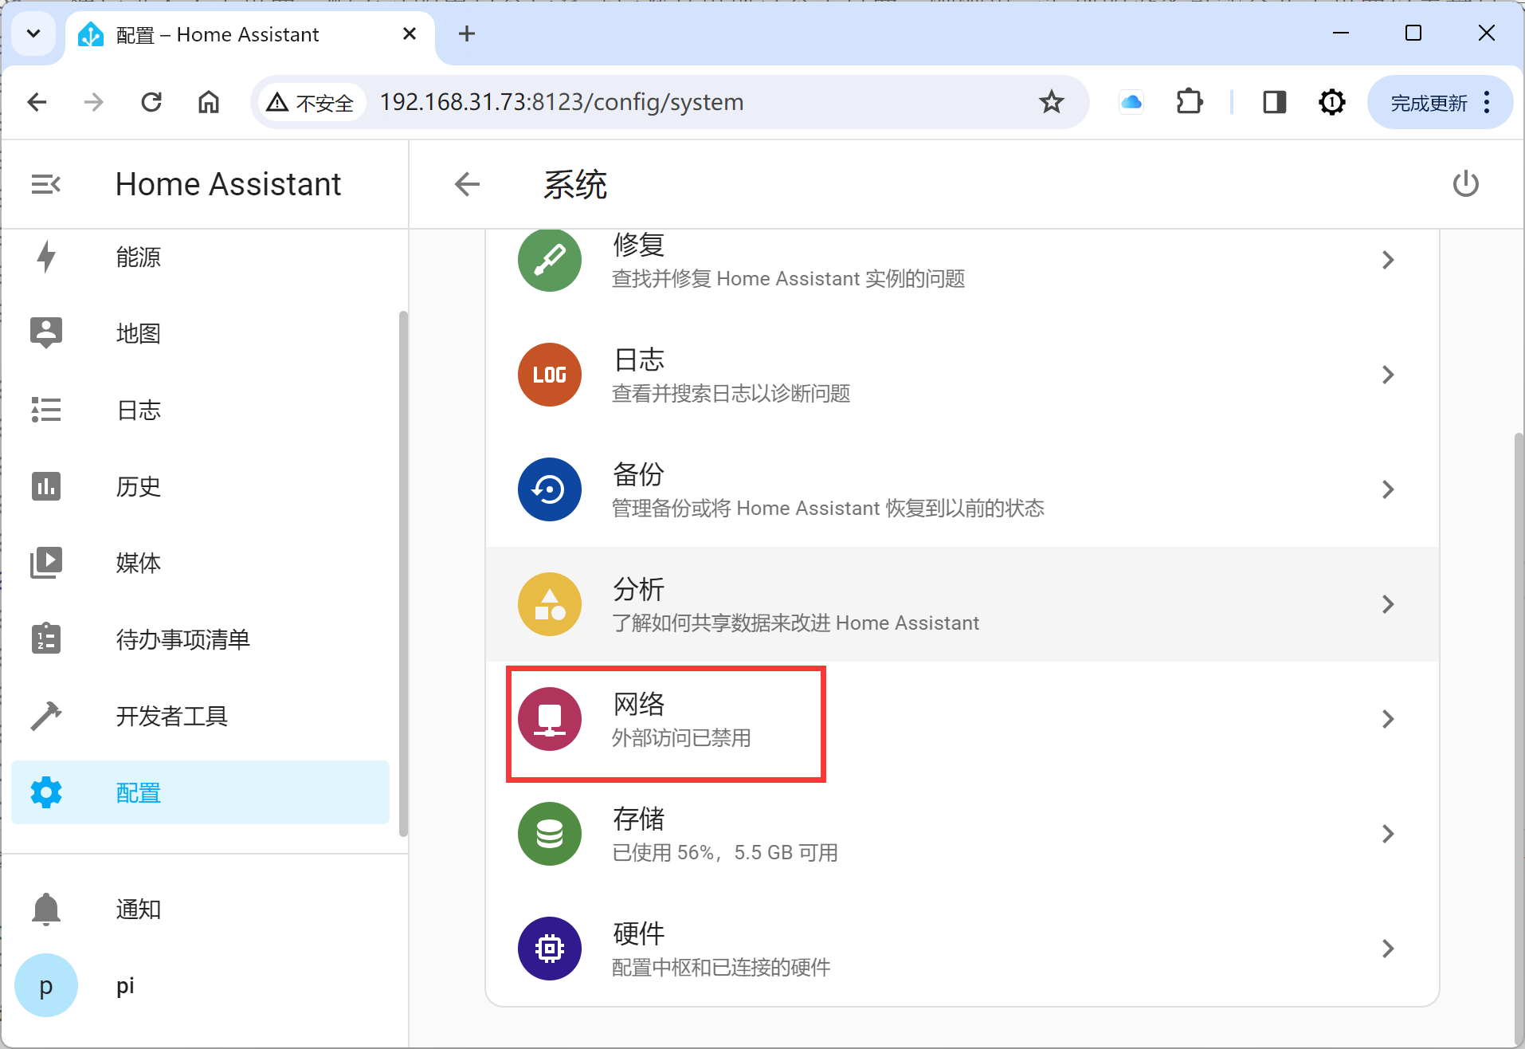
Task: Expand 备份 row chevron
Action: click(1388, 489)
